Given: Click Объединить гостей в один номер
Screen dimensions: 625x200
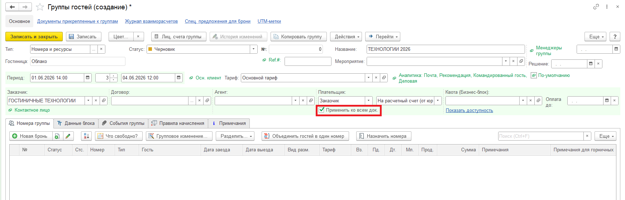Looking at the screenshot, I should pyautogui.click(x=305, y=136).
